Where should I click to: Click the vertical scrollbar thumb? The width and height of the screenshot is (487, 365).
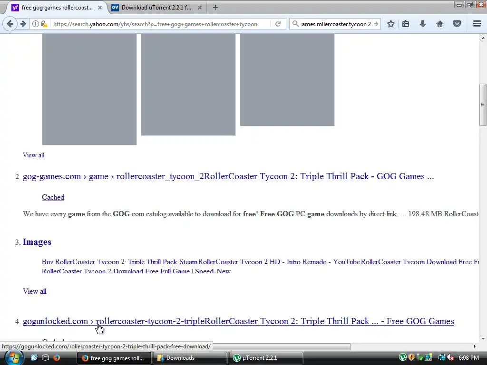483,105
